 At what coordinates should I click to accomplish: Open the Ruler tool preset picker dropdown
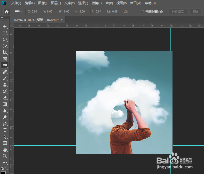click(22, 12)
